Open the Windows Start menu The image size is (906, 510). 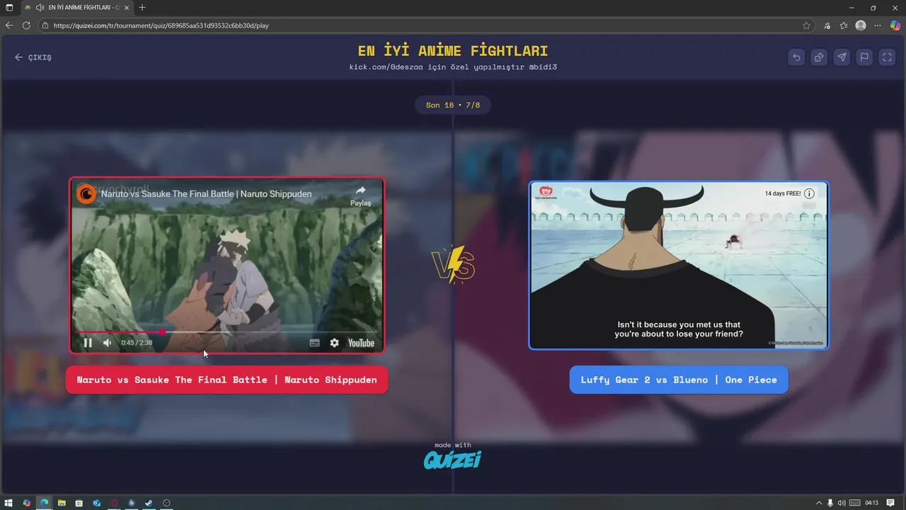click(9, 503)
